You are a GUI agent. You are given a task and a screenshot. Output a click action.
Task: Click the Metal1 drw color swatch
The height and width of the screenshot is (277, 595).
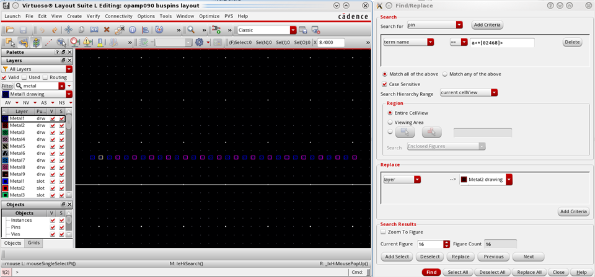(6, 118)
